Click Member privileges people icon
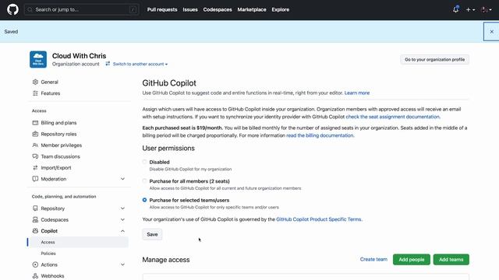This screenshot has width=499, height=280. coord(35,145)
